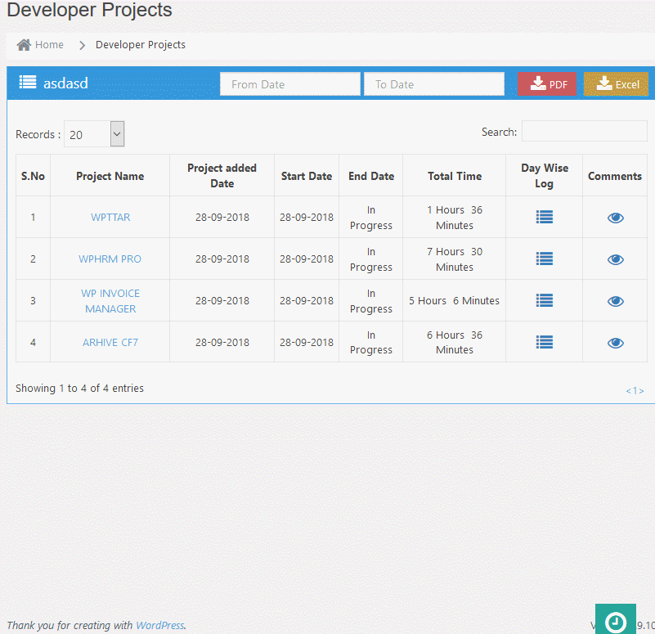This screenshot has height=634, width=655.
Task: Go to page 1 in pagination
Action: [x=635, y=390]
